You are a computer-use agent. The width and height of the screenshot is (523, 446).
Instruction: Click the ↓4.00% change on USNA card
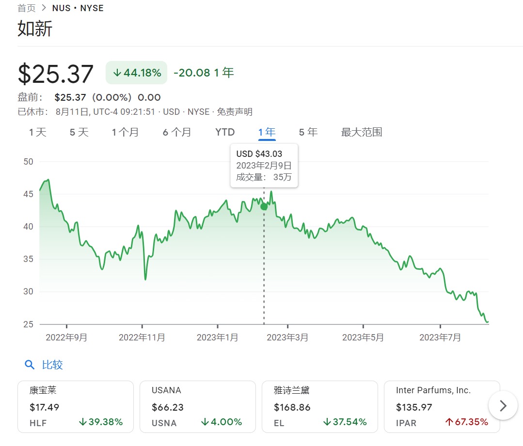point(222,422)
